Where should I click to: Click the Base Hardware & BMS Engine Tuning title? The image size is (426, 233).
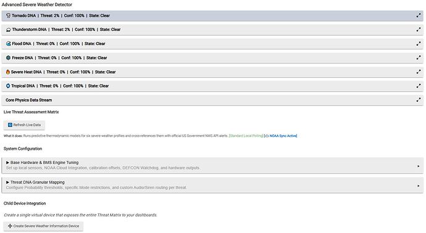click(x=44, y=163)
